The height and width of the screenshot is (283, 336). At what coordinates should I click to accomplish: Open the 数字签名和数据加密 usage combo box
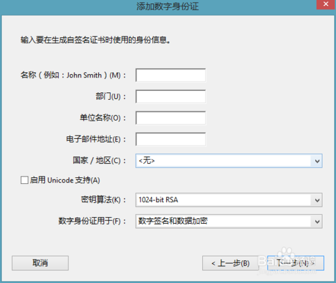tap(228, 221)
